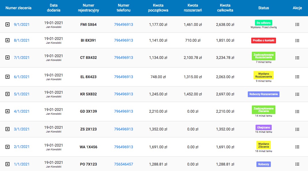Sort by Kwota całkowita column header
The width and height of the screenshot is (308, 171).
pos(225,8)
